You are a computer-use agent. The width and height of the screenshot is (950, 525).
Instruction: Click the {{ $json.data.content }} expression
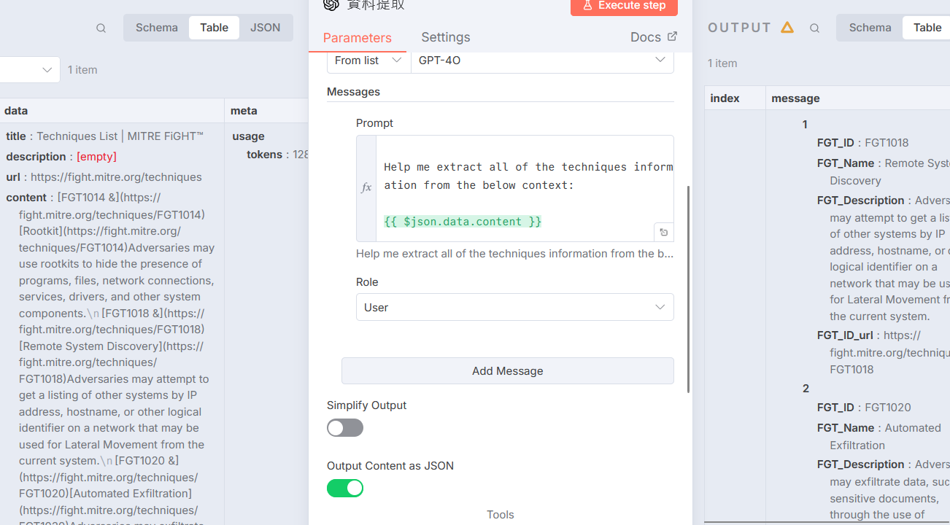coord(463,222)
